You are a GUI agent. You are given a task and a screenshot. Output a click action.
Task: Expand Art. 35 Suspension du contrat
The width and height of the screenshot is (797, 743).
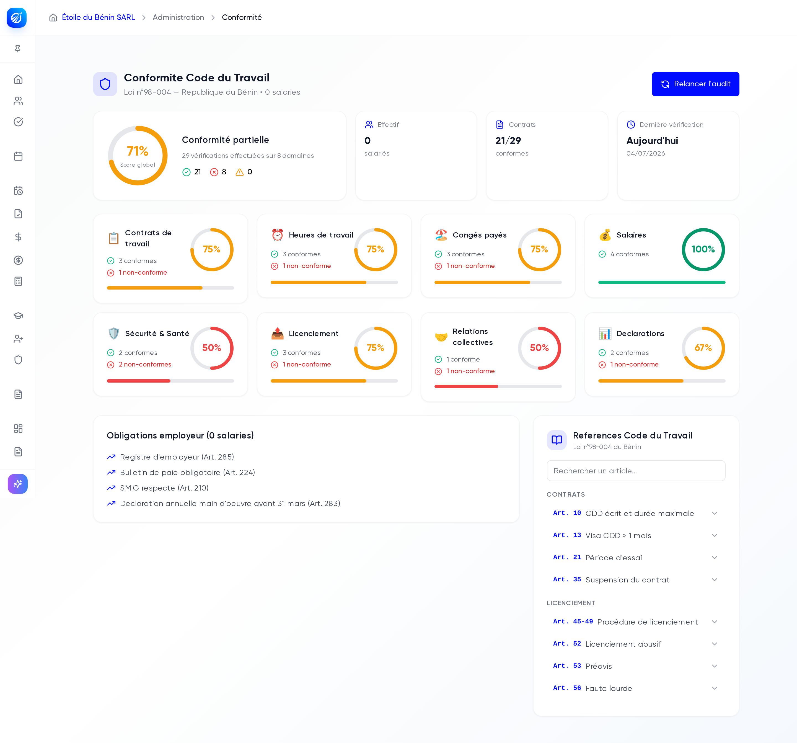(636, 580)
